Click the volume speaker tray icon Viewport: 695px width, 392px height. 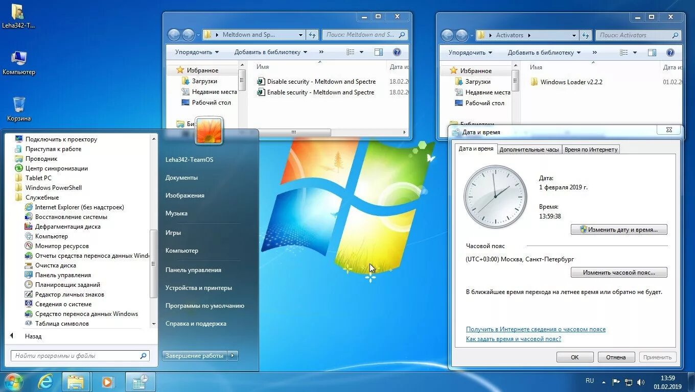(641, 382)
